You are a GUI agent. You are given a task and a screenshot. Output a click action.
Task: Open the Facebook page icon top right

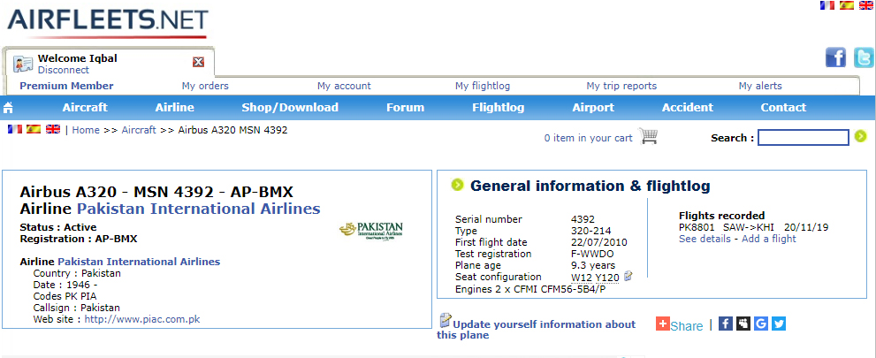coord(835,57)
